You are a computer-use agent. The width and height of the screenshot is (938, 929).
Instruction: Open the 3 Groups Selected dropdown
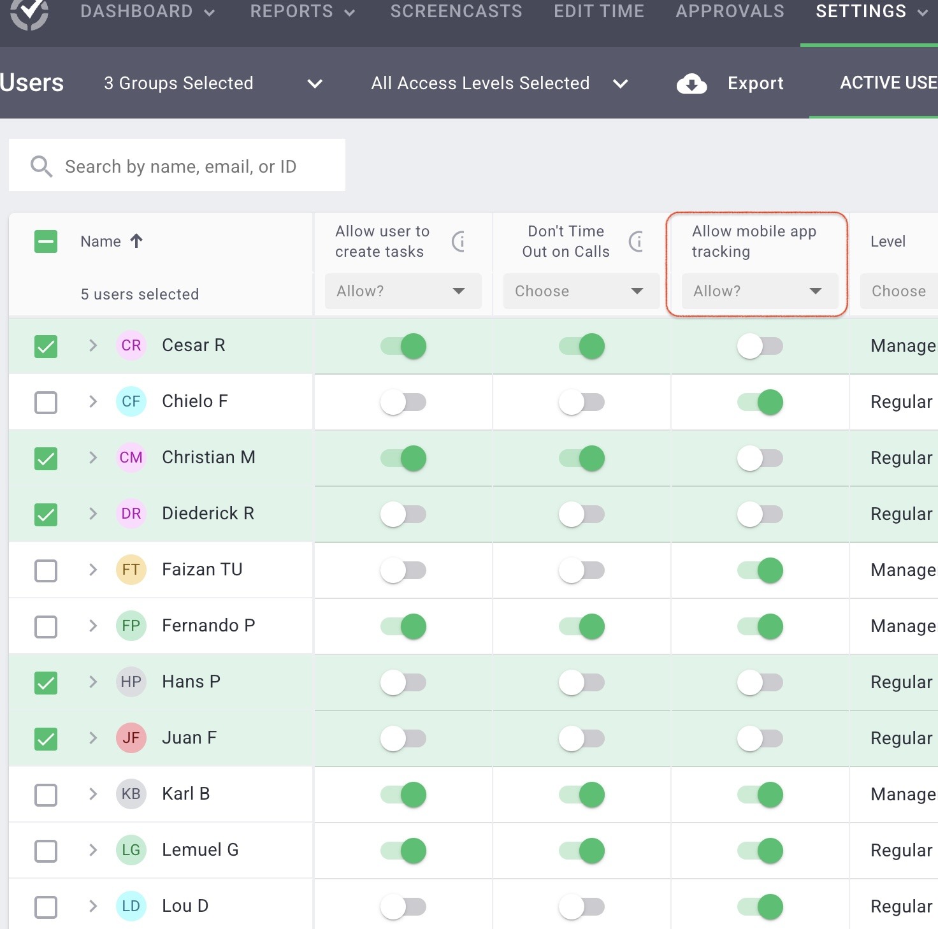click(213, 83)
